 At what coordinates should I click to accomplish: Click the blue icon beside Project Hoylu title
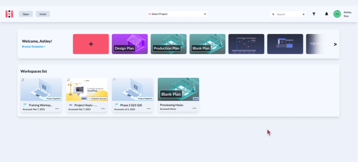click(x=71, y=105)
